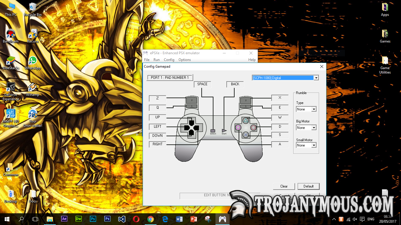Select the Cross button on the controller diagram
This screenshot has width=401, height=225.
(245, 135)
